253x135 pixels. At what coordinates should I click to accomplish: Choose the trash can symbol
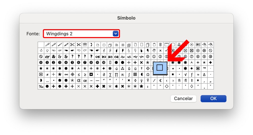(x=160, y=45)
